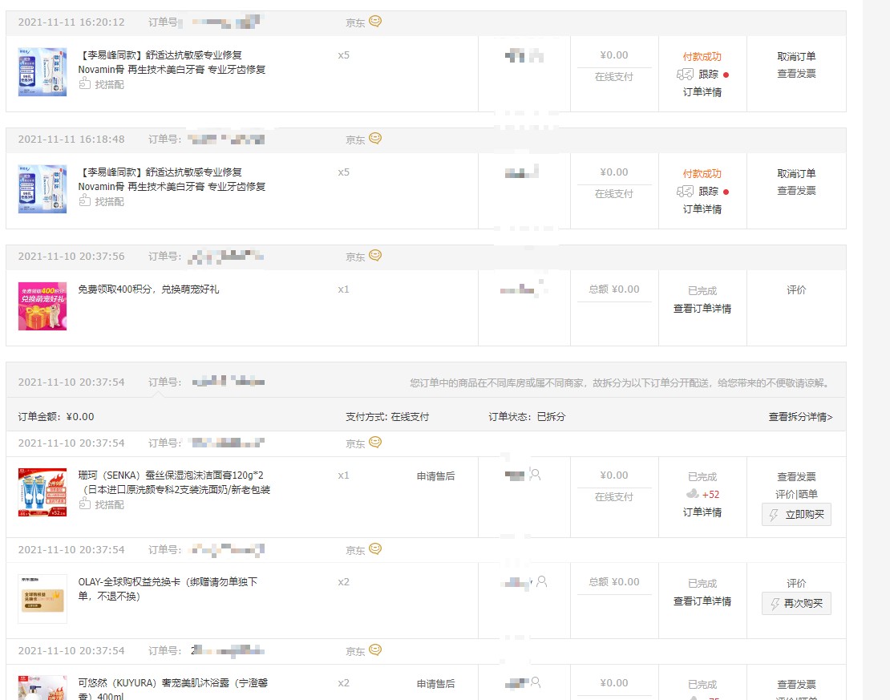
Task: Open 400积分 gift product thumbnail
Action: click(x=42, y=306)
